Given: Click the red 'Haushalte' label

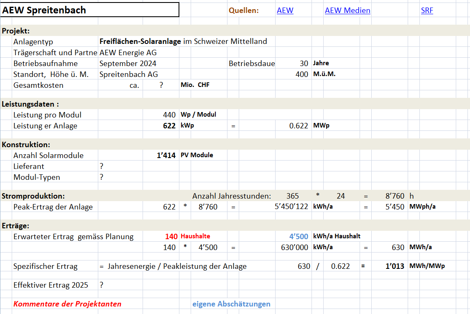Looking at the screenshot, I should point(195,236).
